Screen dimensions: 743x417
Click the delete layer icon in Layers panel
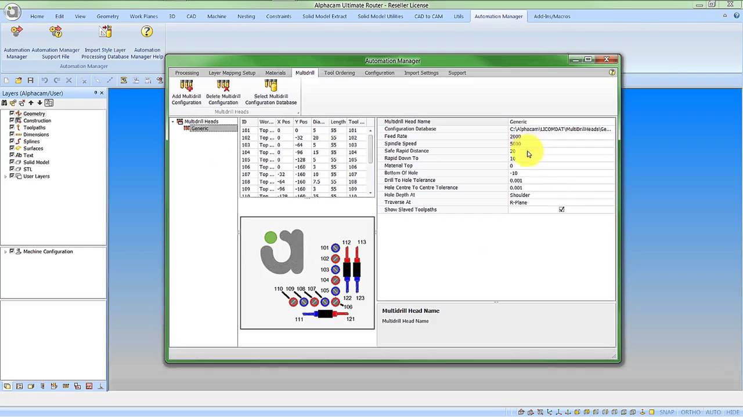point(22,103)
